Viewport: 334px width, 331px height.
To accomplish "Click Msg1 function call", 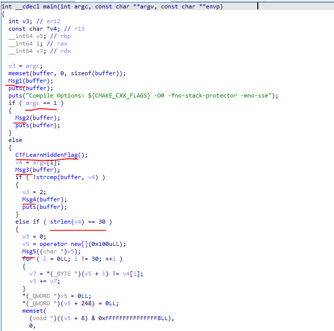I will (x=15, y=81).
